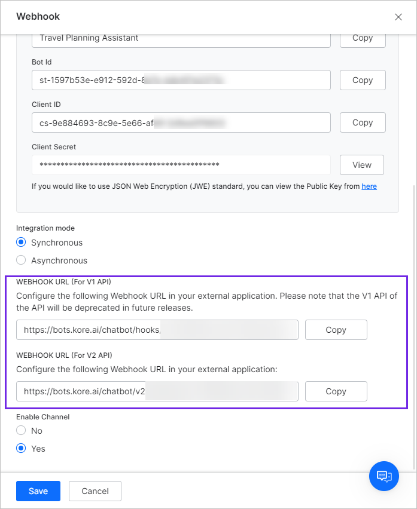Save the webhook configuration
Screen dimensions: 417x509
[x=38, y=491]
